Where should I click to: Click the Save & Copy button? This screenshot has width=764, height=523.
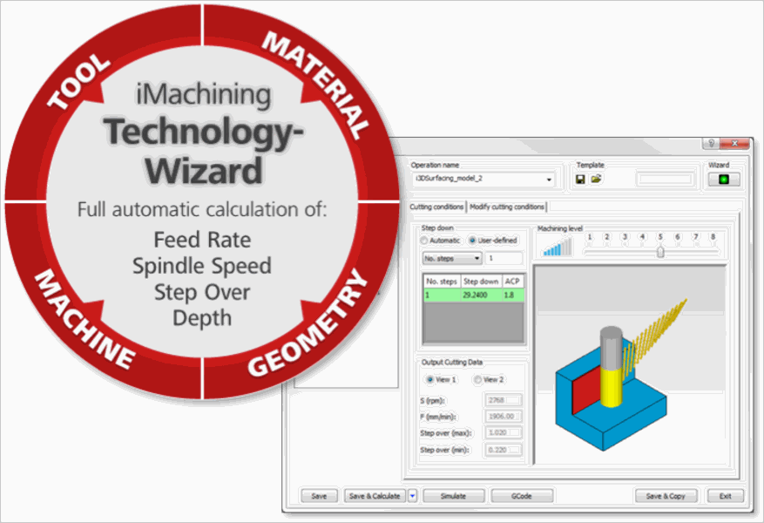pyautogui.click(x=666, y=496)
